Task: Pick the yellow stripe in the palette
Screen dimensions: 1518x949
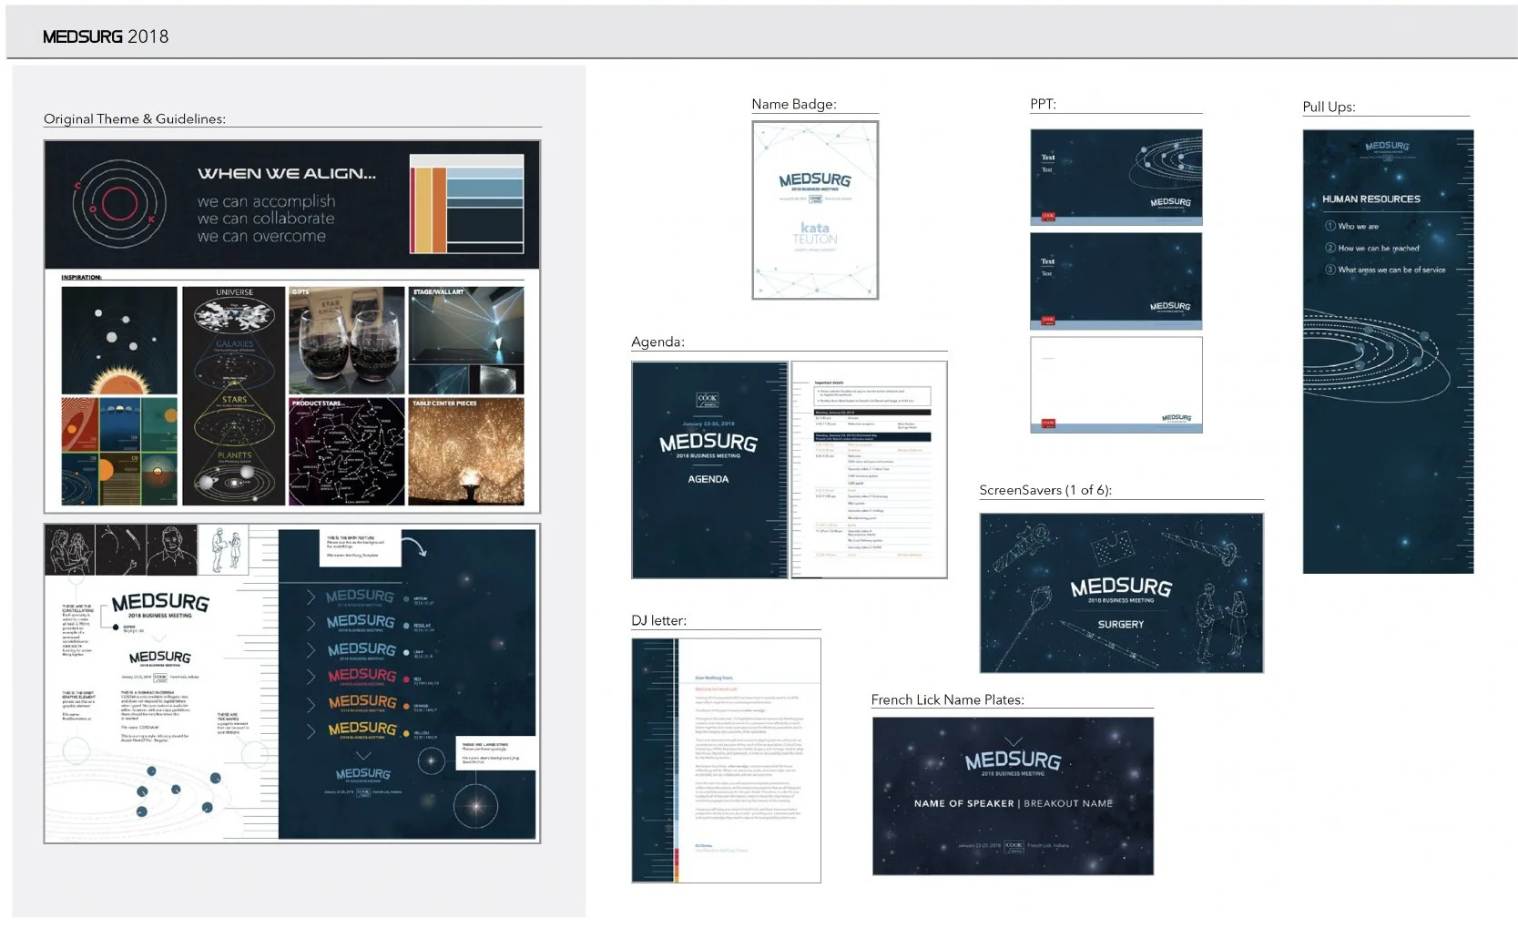Action: (x=422, y=211)
